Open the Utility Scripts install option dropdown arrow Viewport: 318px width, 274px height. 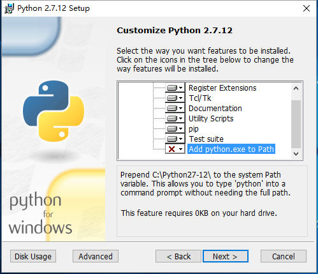(181, 118)
